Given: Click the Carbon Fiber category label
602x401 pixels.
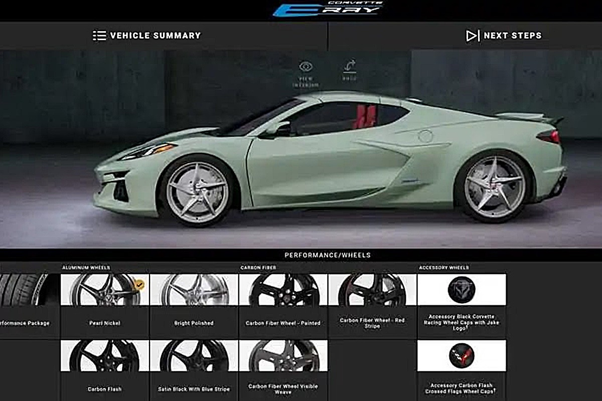Looking at the screenshot, I should (258, 268).
